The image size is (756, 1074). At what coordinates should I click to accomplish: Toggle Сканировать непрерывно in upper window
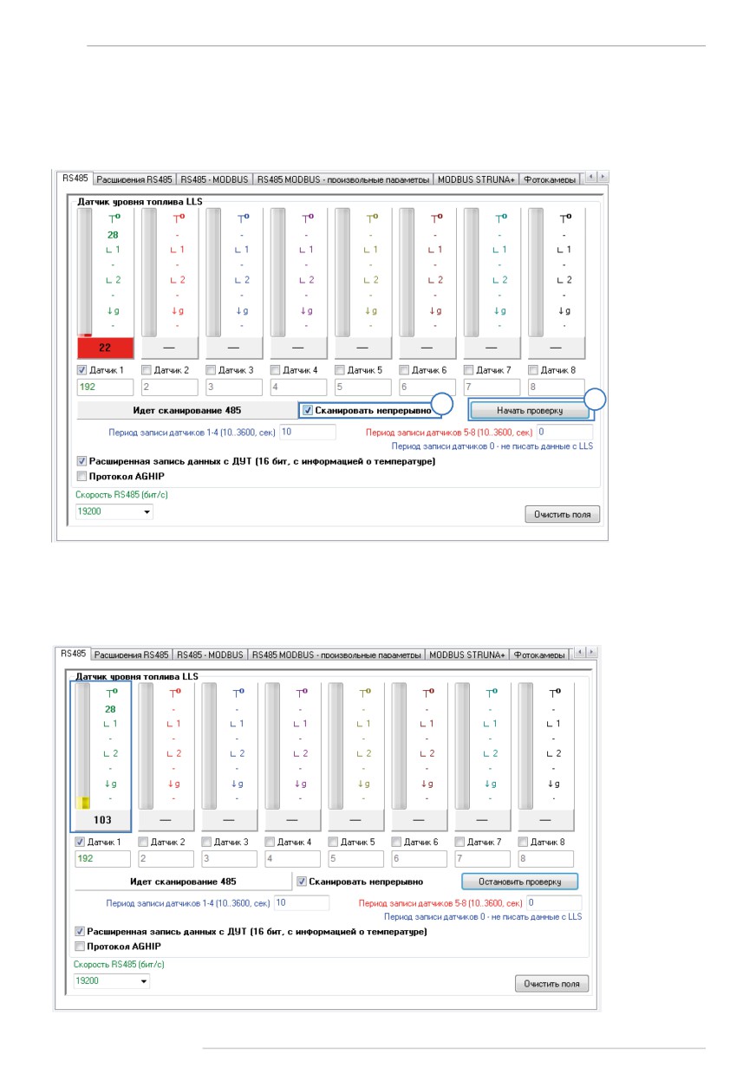[x=307, y=410]
